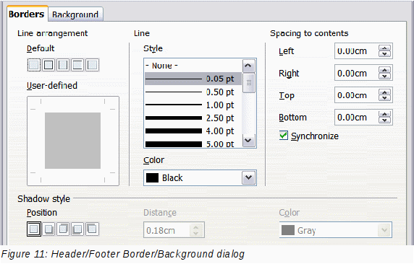Select the '- None -' line style
Image resolution: width=414 pixels, height=264 pixels.
coord(193,66)
